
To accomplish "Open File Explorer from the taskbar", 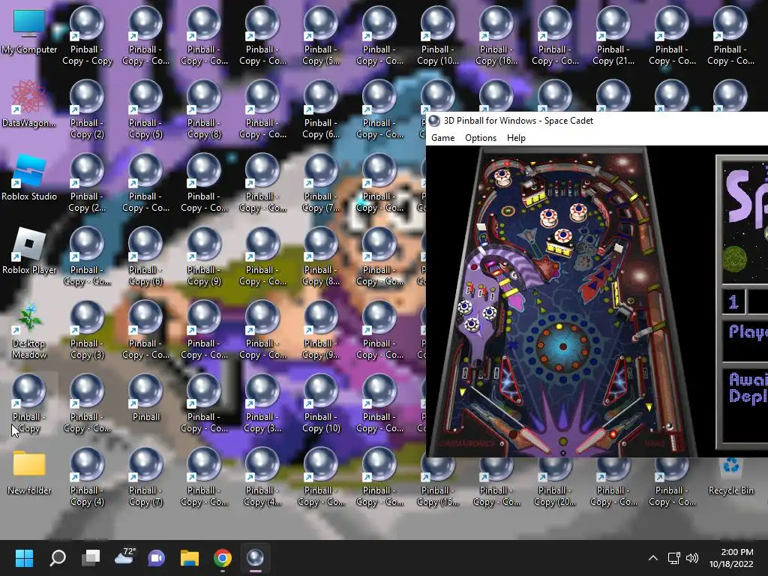I will pos(190,558).
